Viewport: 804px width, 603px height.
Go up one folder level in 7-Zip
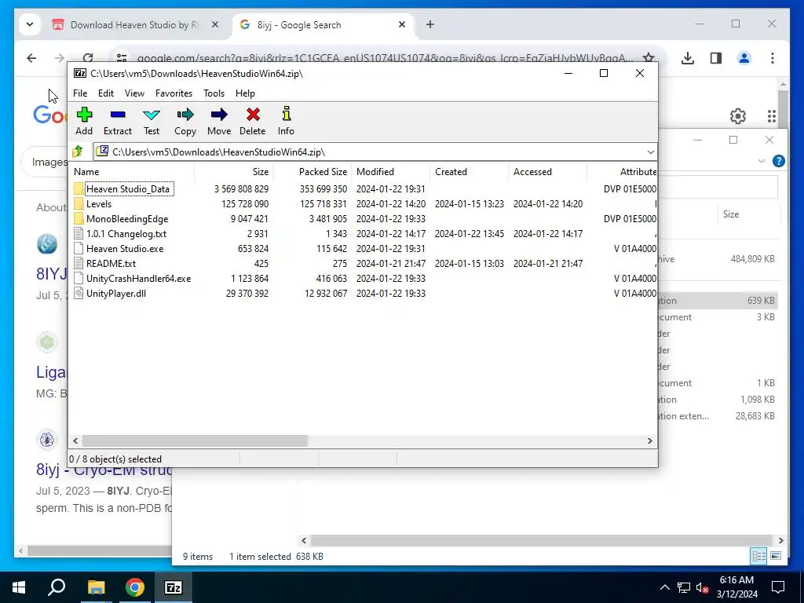click(78, 152)
